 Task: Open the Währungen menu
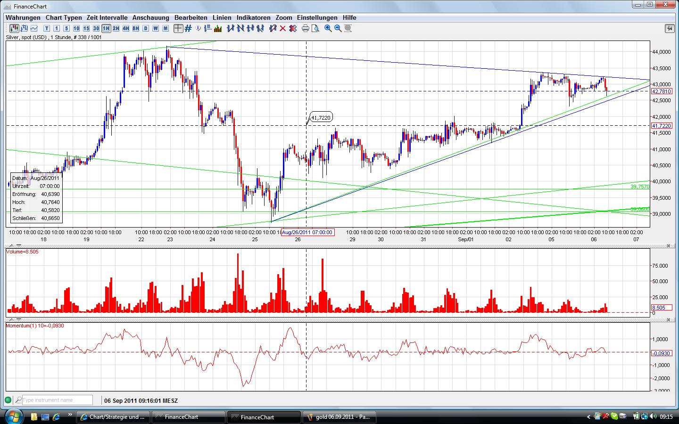coord(23,17)
